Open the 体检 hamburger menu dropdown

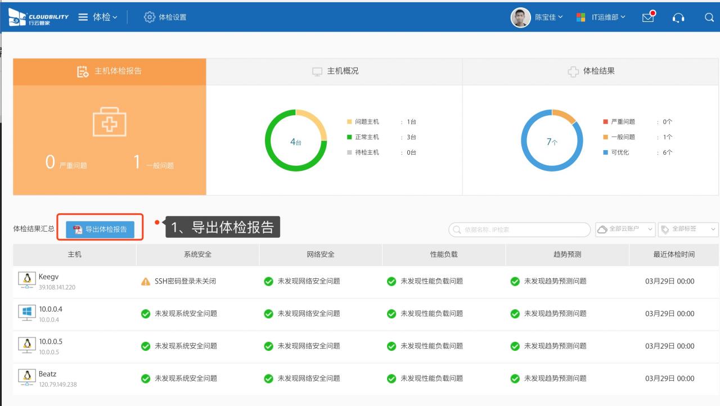pos(98,17)
